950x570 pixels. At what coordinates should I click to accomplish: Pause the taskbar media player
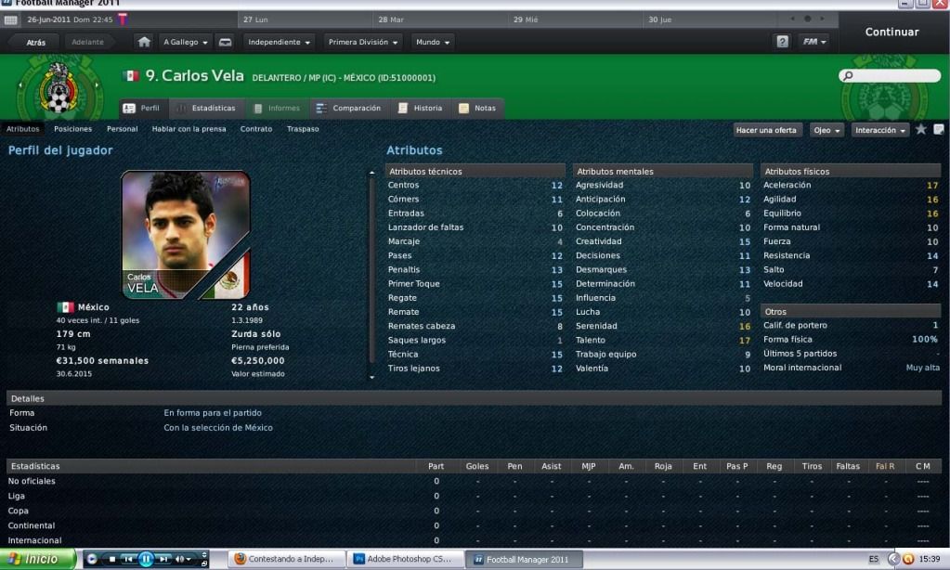tap(146, 559)
